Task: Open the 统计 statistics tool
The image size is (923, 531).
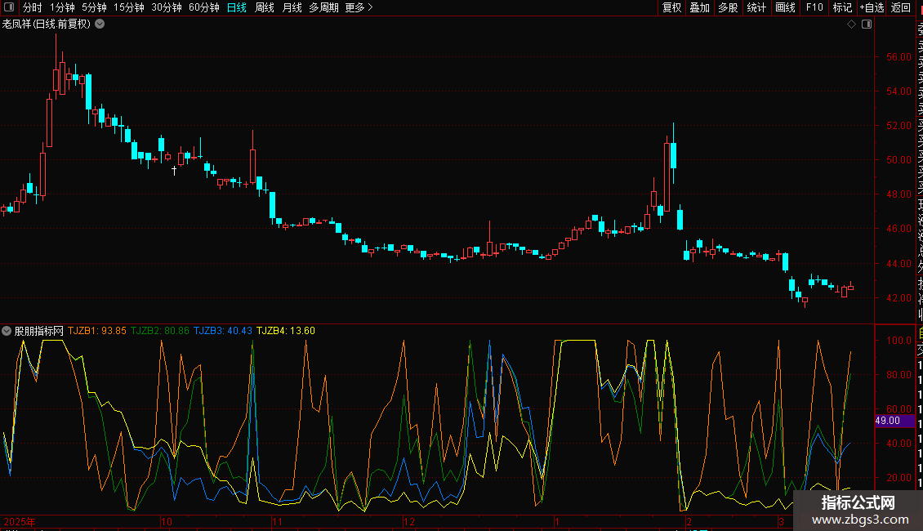Action: click(756, 7)
